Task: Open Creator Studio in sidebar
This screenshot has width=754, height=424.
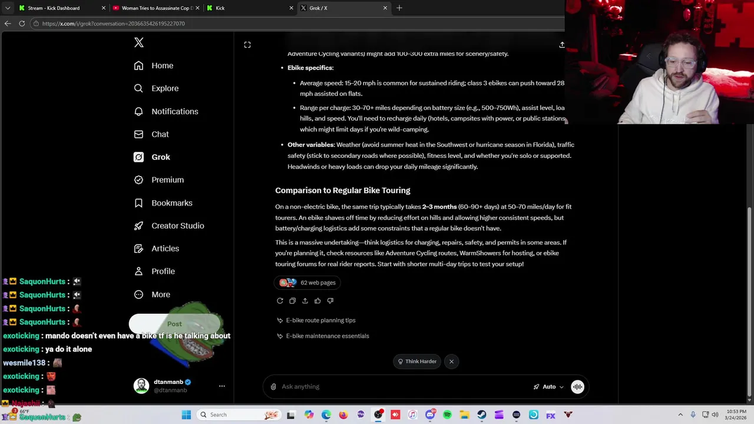Action: (169, 226)
